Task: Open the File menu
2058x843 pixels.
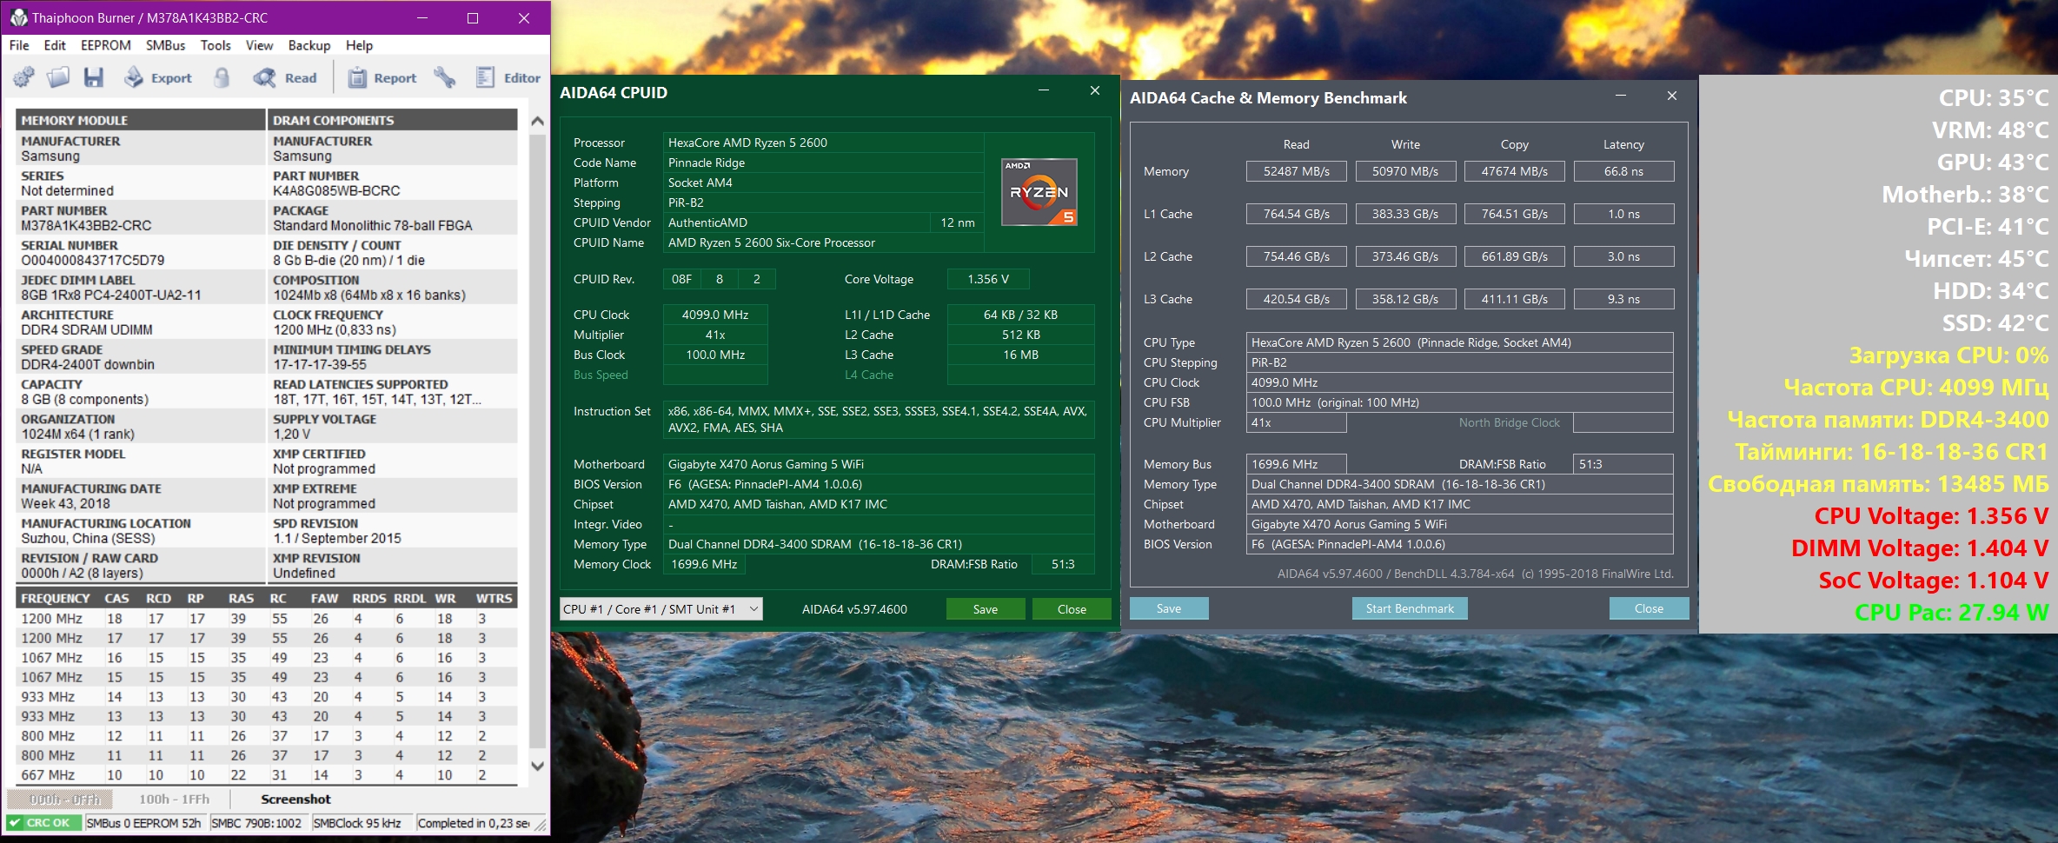Action: pos(19,45)
